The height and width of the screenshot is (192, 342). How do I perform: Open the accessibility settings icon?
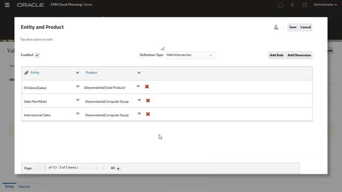pyautogui.click(x=292, y=5)
